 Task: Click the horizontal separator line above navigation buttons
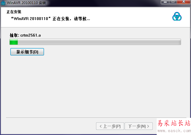(x=96, y=118)
